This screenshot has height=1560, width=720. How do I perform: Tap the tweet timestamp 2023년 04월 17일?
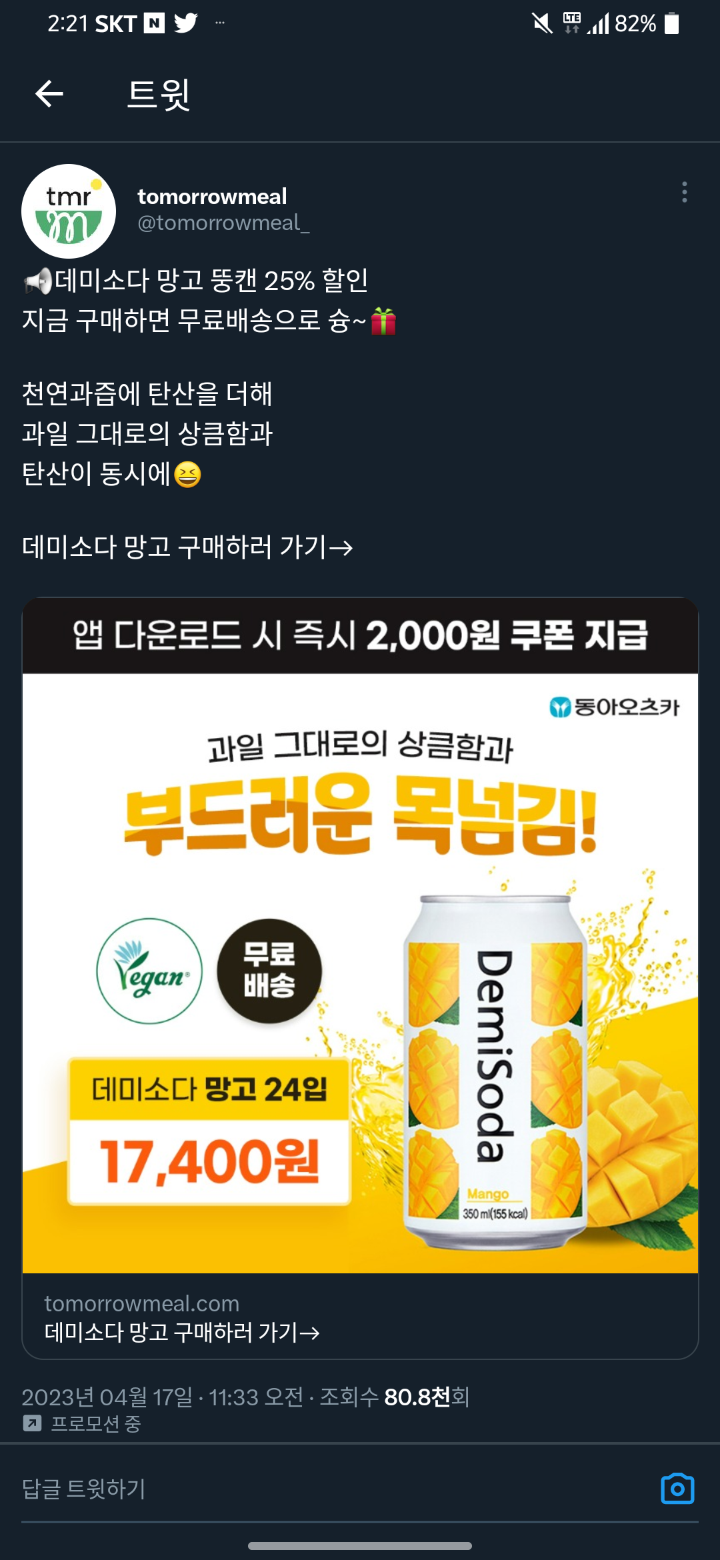107,1396
